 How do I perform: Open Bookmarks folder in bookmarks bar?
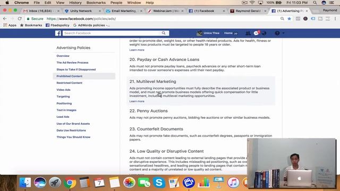(x=31, y=25)
